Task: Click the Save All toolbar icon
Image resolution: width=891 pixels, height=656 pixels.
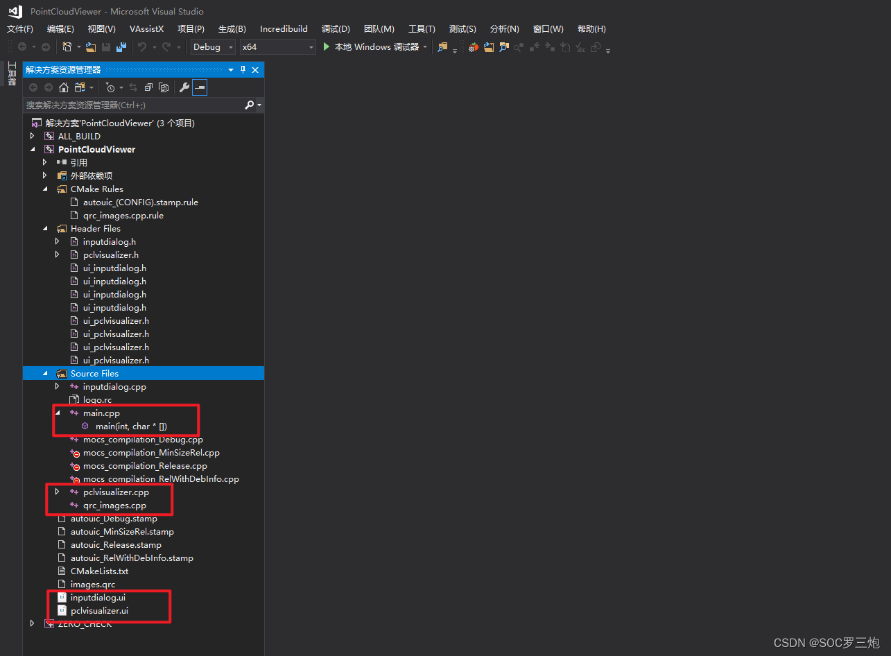Action: pyautogui.click(x=121, y=47)
